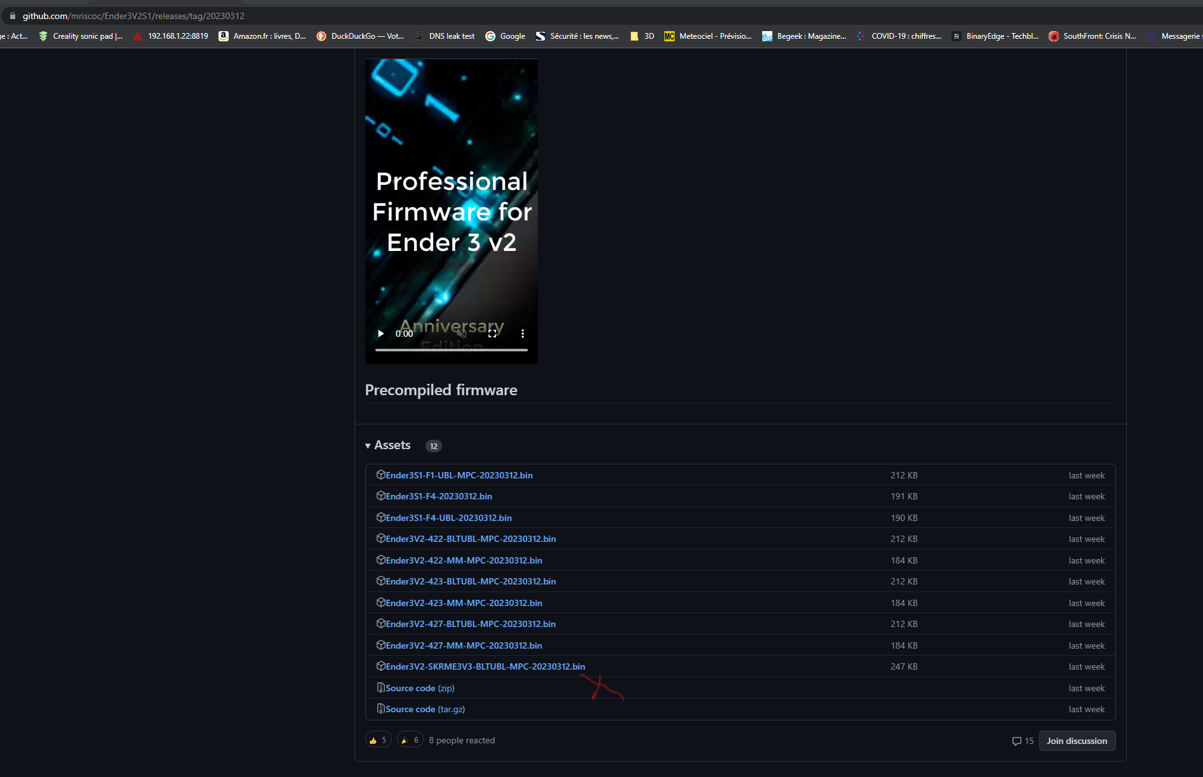Play the Professional Firmware video

(380, 334)
